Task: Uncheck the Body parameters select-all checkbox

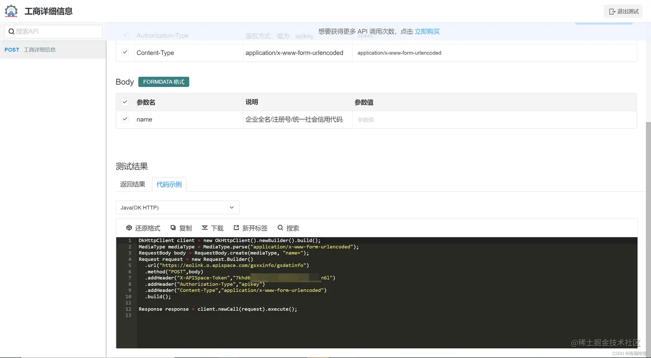Action: pyautogui.click(x=125, y=102)
